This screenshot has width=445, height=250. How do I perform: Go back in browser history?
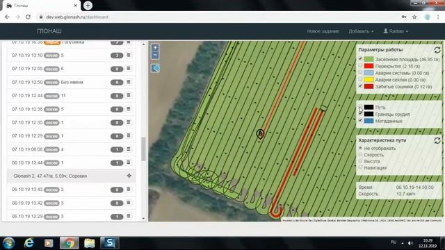pyautogui.click(x=7, y=17)
